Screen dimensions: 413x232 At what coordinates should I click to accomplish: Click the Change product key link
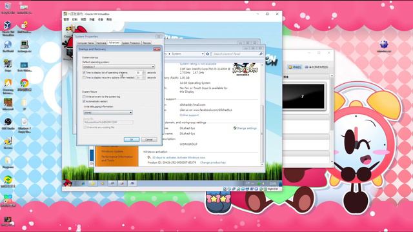(x=213, y=162)
